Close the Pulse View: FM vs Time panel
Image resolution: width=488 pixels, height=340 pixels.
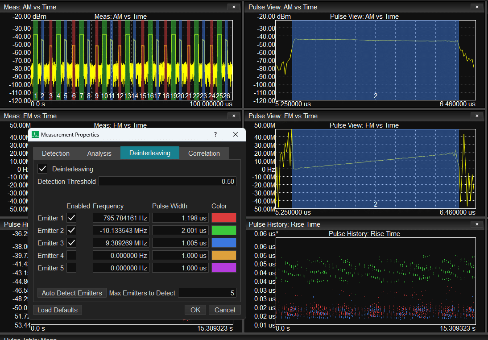[476, 116]
